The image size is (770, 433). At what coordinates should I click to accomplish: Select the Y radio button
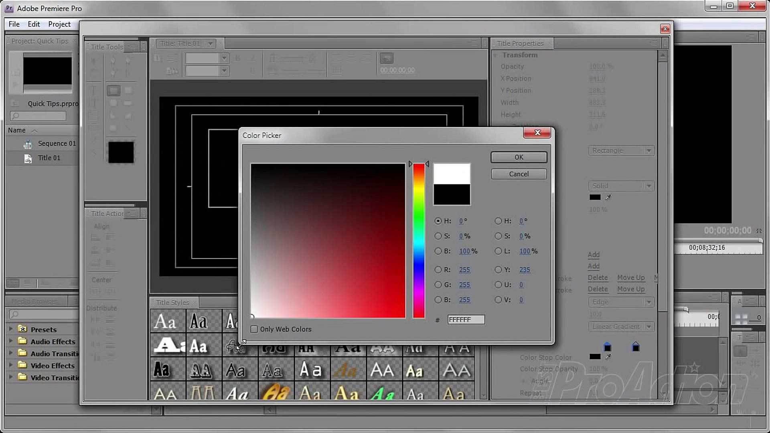tap(498, 270)
